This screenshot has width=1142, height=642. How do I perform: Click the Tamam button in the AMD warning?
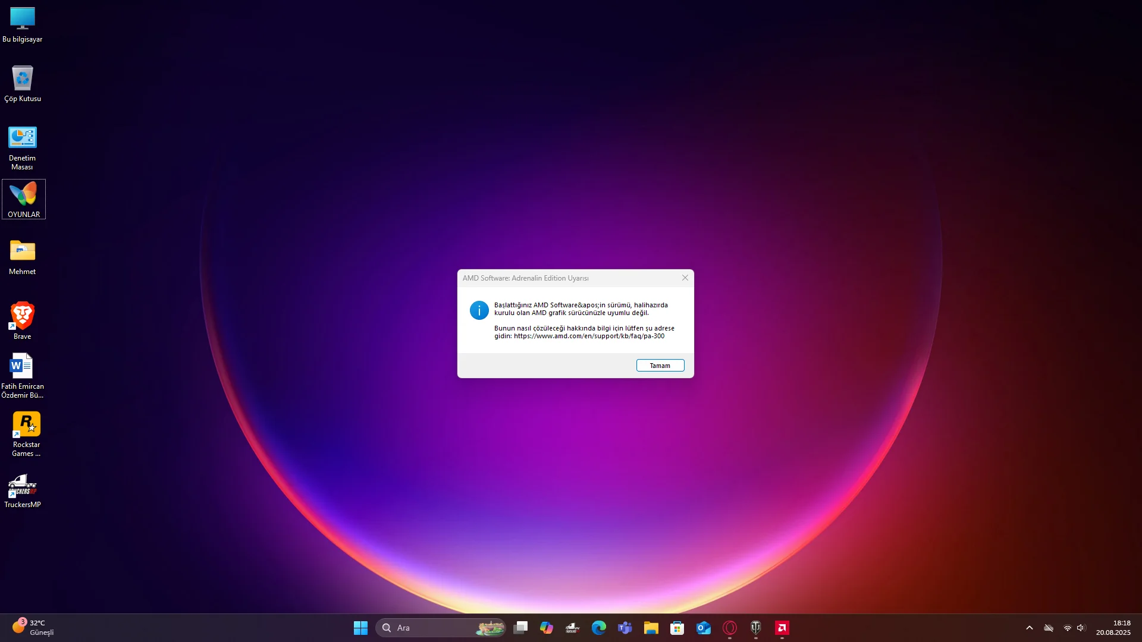(x=660, y=366)
